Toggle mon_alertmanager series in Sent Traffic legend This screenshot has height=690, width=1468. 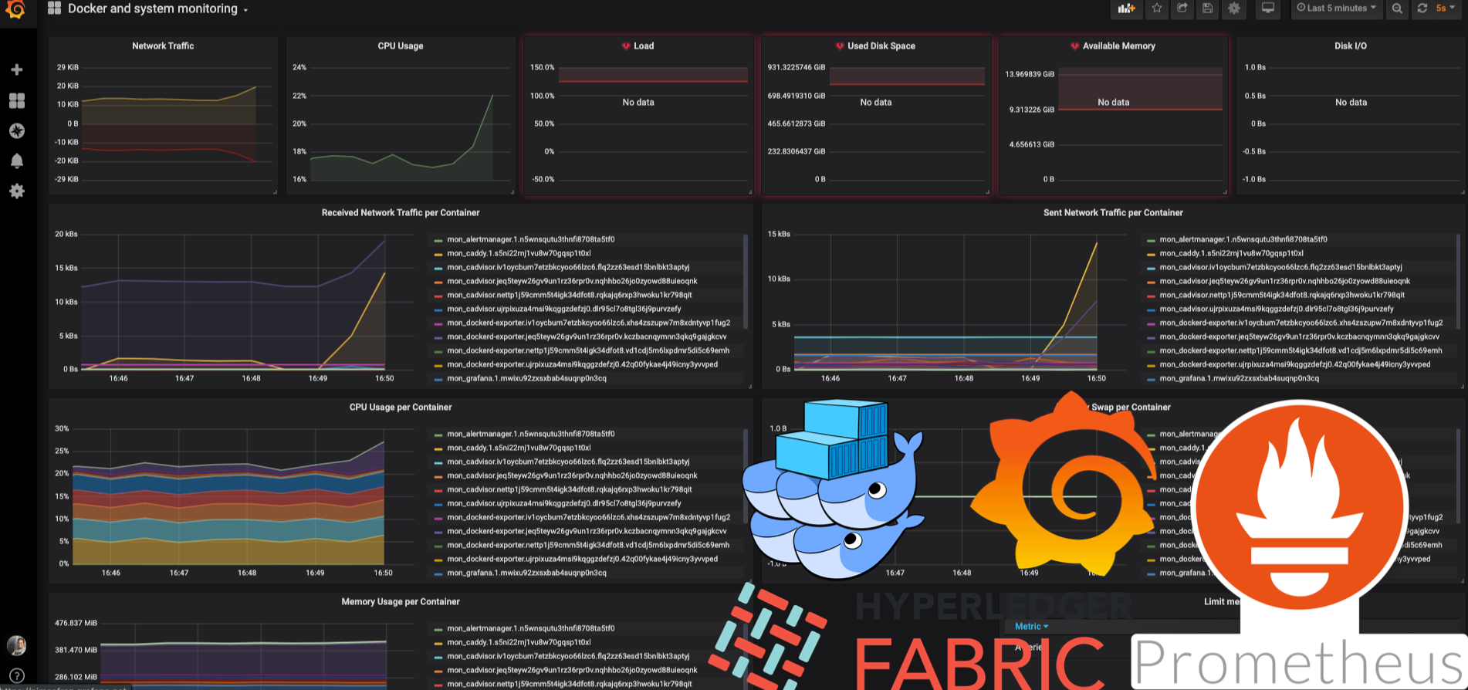(x=1243, y=240)
